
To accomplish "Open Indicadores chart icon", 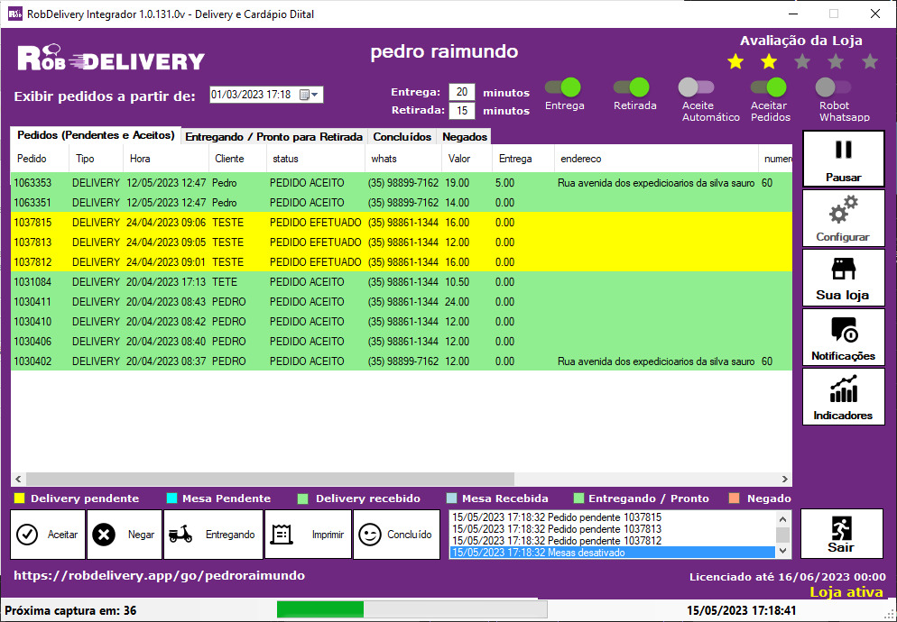I will click(x=843, y=389).
